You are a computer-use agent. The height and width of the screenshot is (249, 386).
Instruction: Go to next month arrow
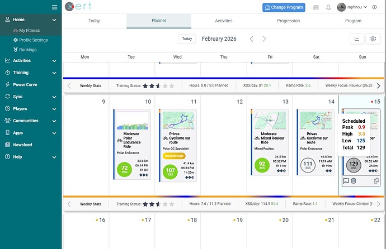click(x=264, y=39)
